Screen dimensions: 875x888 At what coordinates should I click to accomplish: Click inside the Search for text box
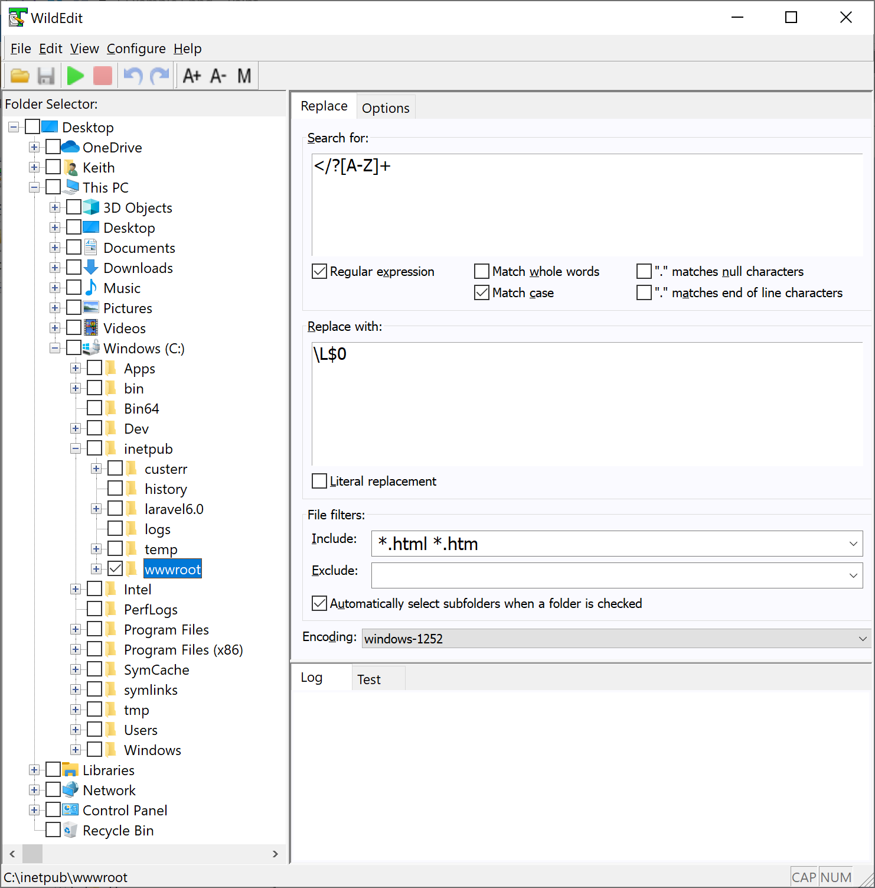tap(587, 204)
